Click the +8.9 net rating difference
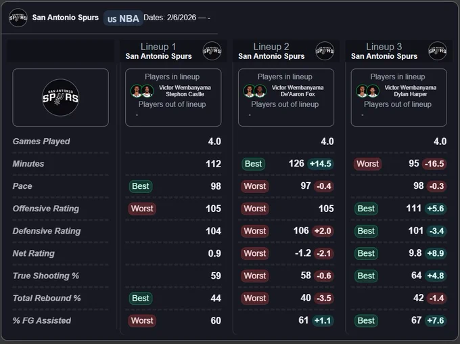The width and height of the screenshot is (460, 344). coord(436,253)
